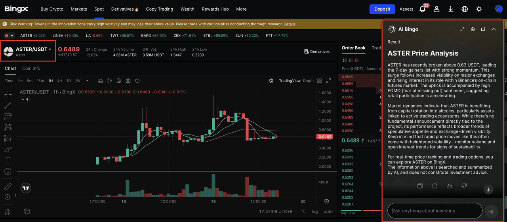Viewport: 507px width, 222px height.
Task: Click the blue Deposit button
Action: tap(382, 9)
